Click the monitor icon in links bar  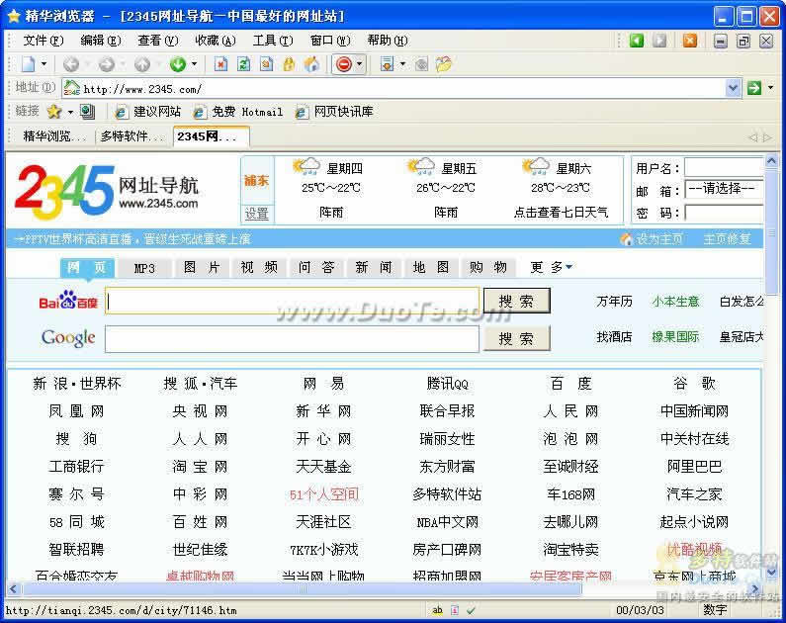[87, 112]
